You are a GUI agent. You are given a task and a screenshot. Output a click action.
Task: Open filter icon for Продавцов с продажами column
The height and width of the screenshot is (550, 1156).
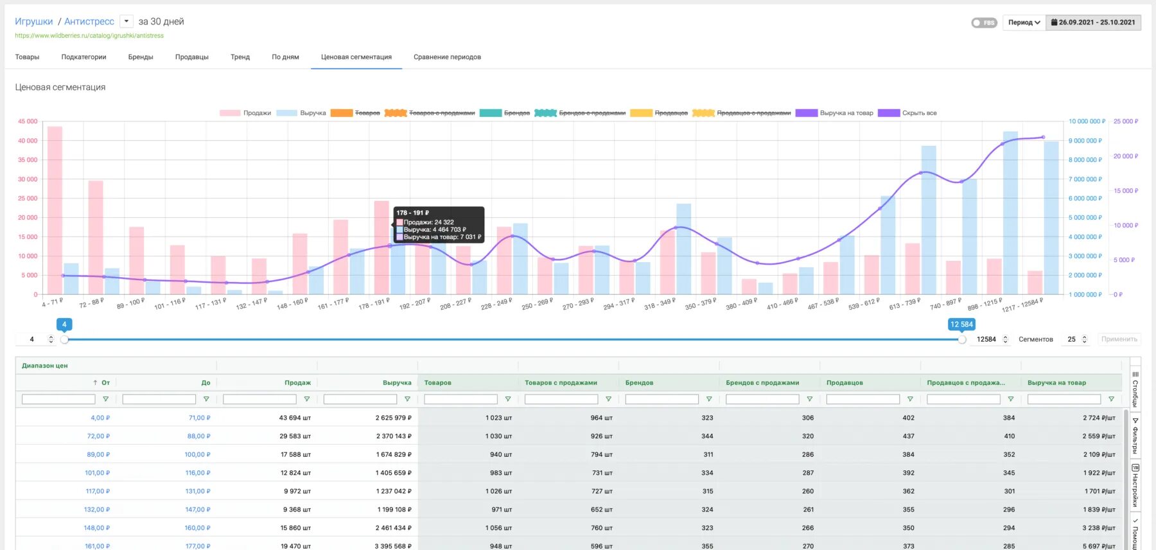pos(1010,399)
